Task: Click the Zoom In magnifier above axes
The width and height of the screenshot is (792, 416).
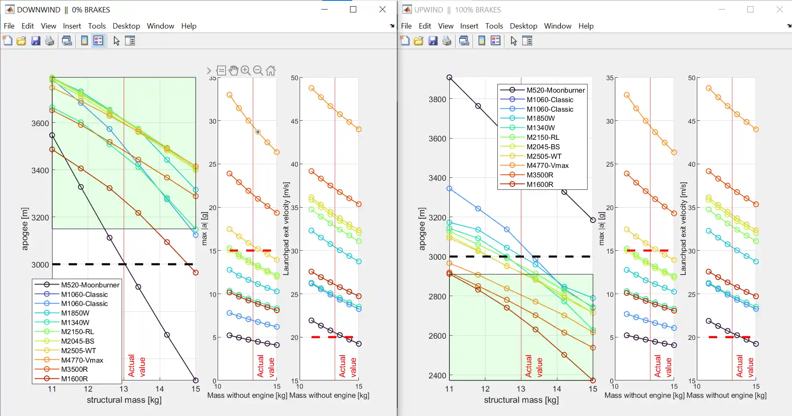Action: pos(245,71)
